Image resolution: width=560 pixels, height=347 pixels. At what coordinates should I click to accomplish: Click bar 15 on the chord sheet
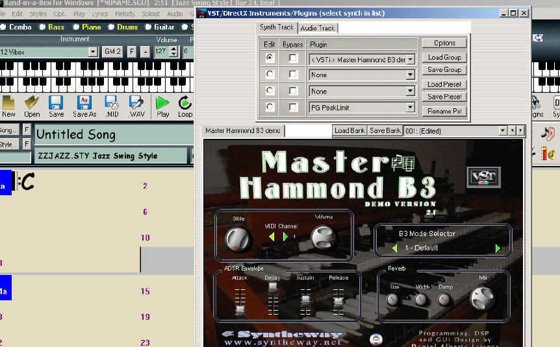click(145, 291)
